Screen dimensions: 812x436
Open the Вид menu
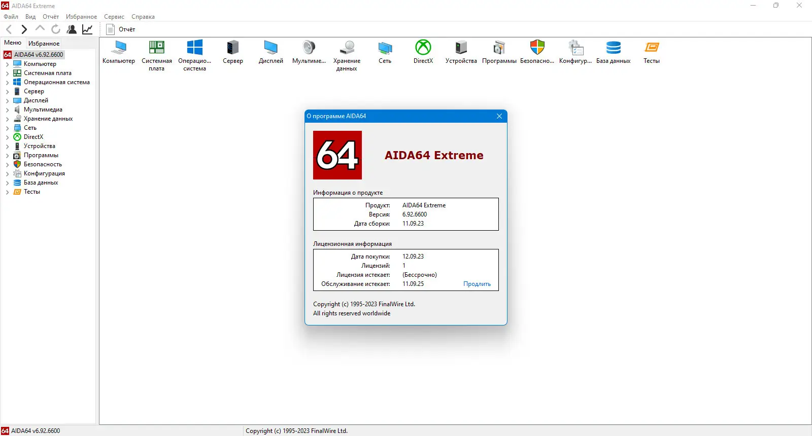click(30, 17)
